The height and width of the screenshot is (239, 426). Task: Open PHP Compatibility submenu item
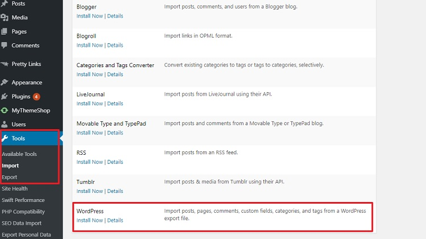click(23, 212)
